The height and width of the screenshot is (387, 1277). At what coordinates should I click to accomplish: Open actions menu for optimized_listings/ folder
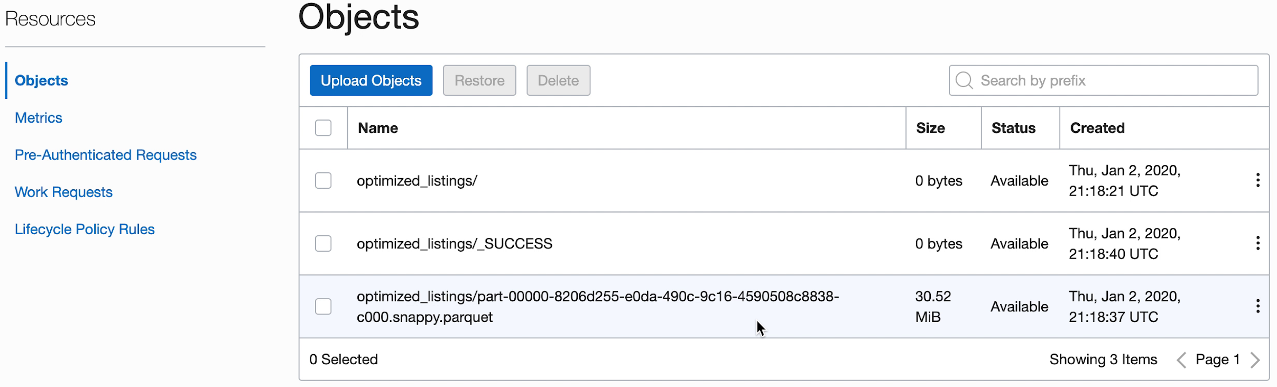[x=1257, y=180]
